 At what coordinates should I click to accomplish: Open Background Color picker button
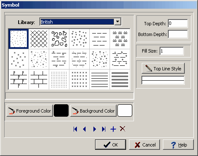[93, 111]
